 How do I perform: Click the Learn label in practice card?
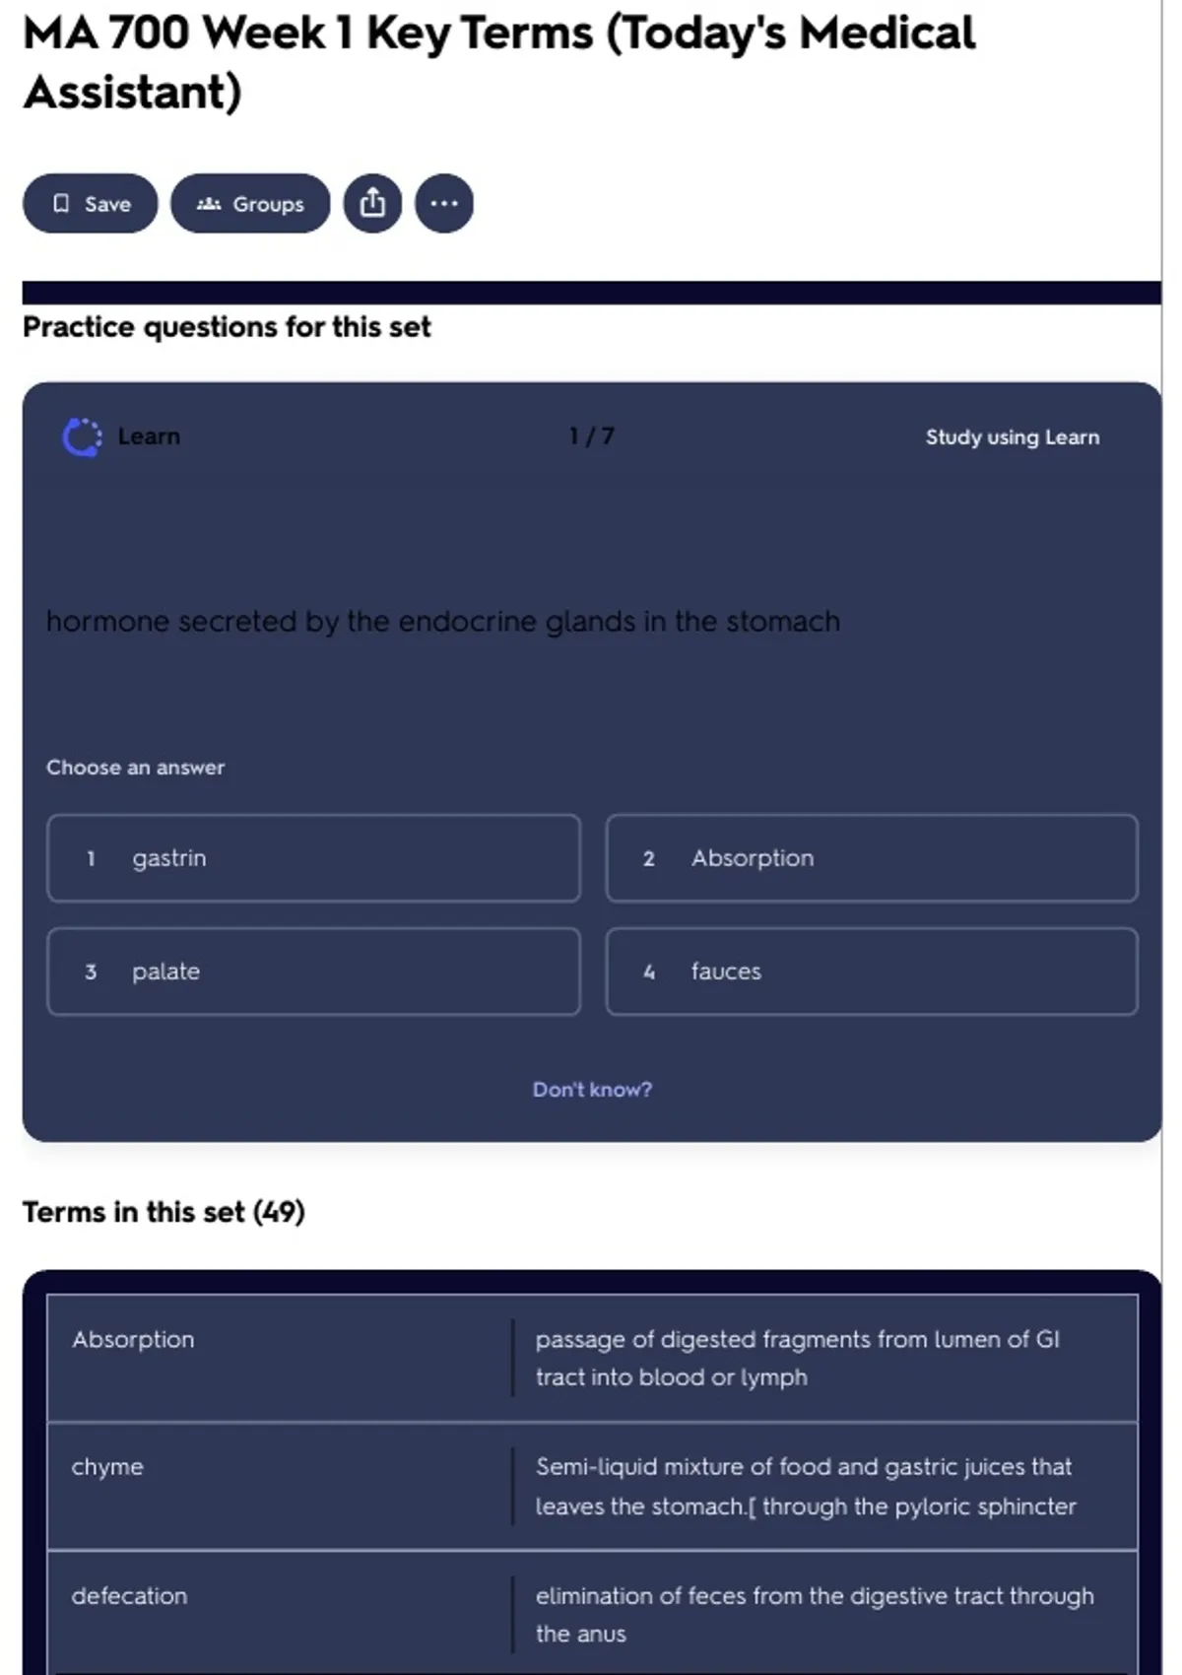[149, 436]
